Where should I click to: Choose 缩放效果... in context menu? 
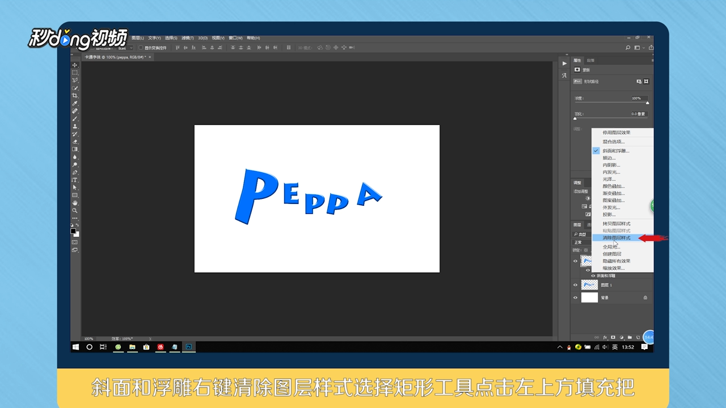tap(622, 268)
